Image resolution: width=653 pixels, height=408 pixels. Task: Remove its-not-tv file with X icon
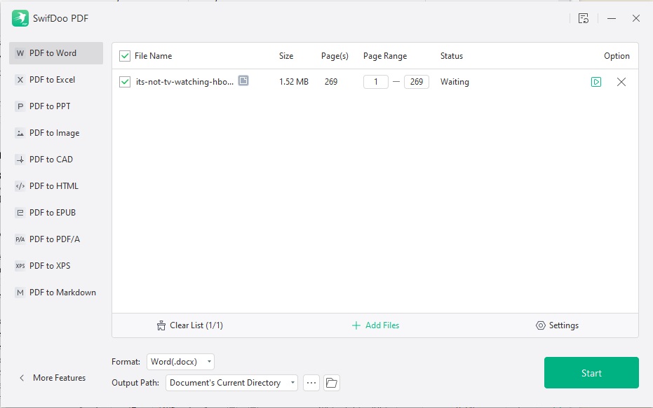coord(621,82)
